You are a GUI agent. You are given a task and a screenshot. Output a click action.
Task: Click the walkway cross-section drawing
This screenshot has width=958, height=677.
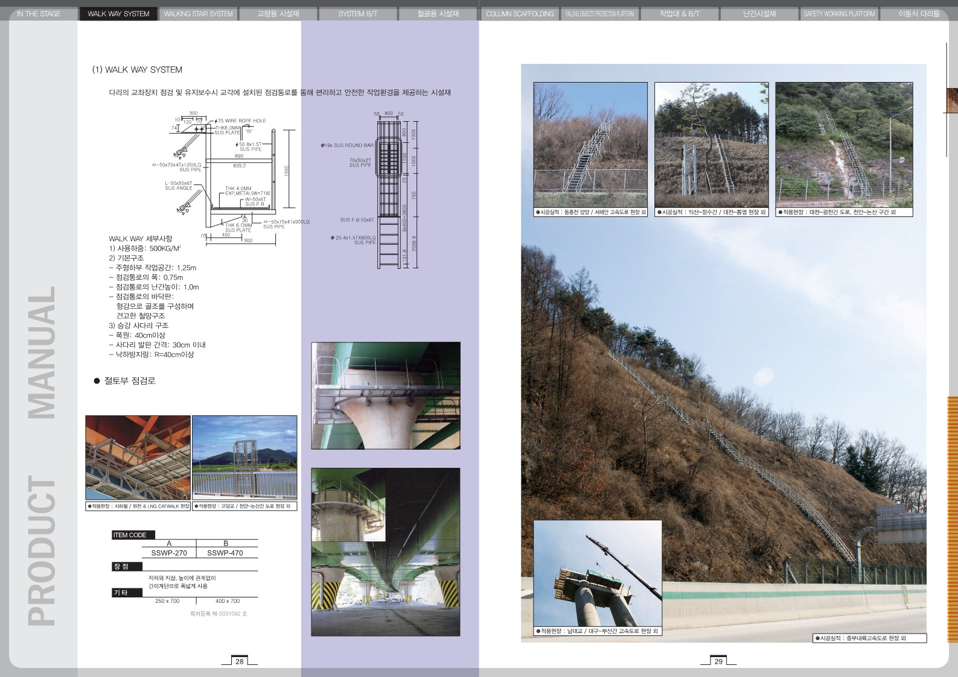pos(232,177)
